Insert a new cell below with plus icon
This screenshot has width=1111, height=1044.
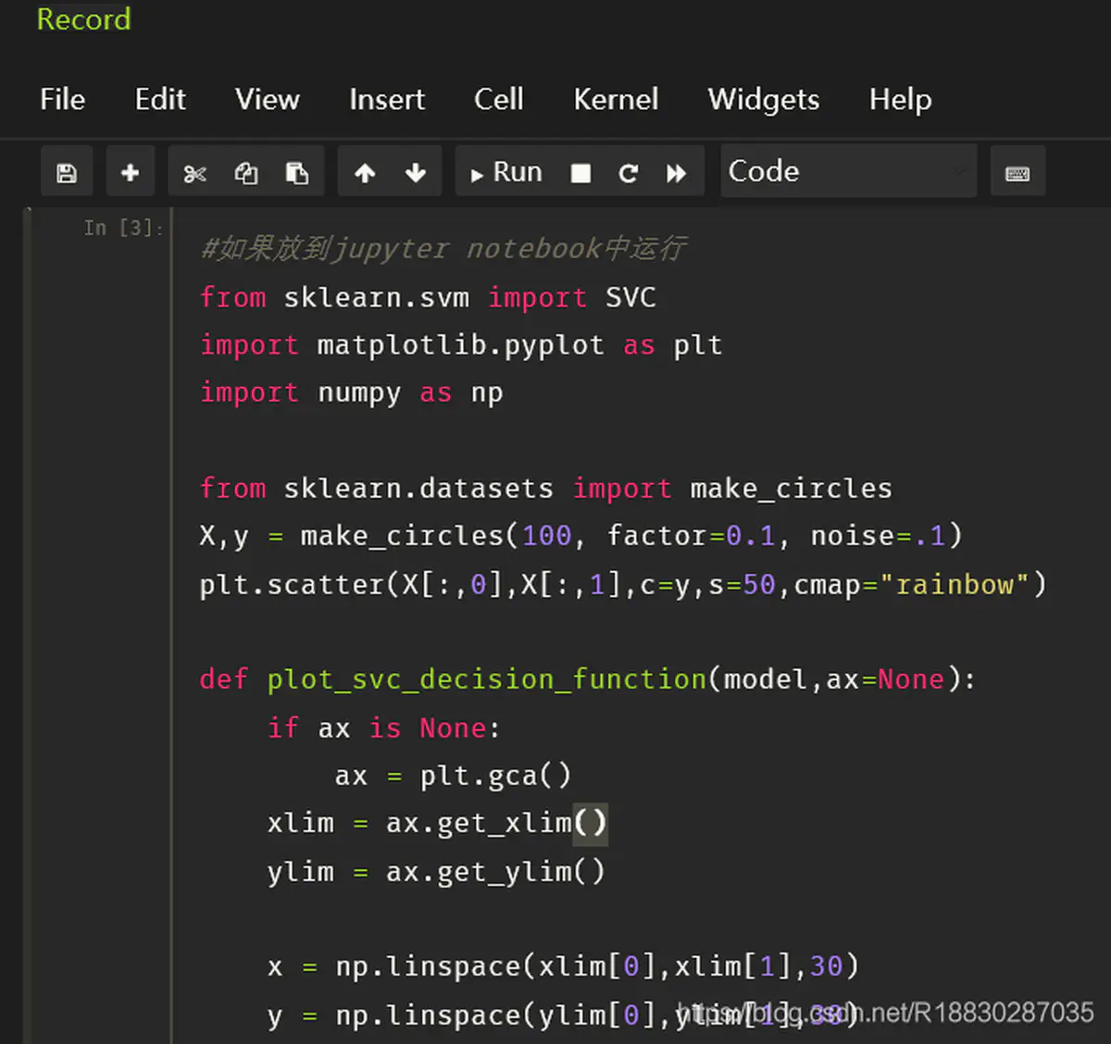pos(130,173)
